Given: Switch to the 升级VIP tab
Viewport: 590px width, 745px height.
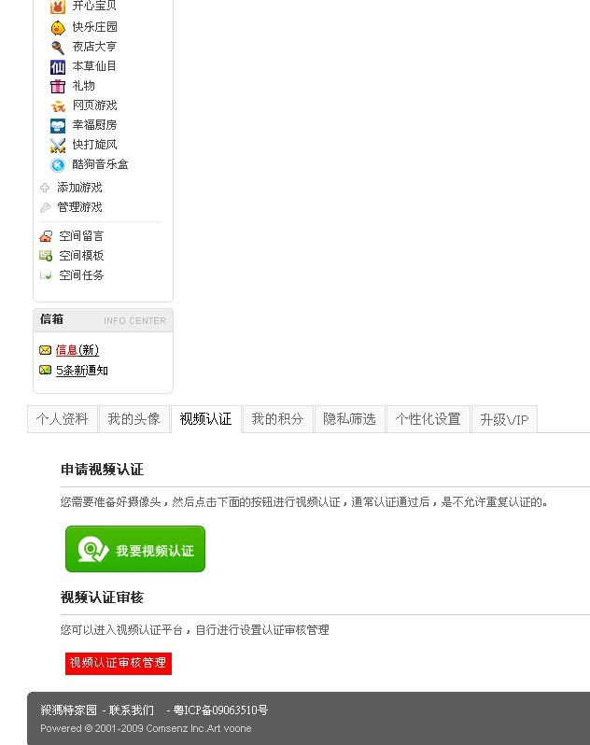Looking at the screenshot, I should point(504,419).
